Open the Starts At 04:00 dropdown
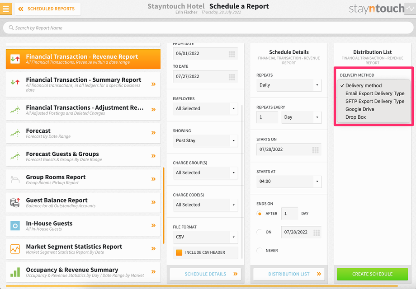416x289 pixels. 289,182
